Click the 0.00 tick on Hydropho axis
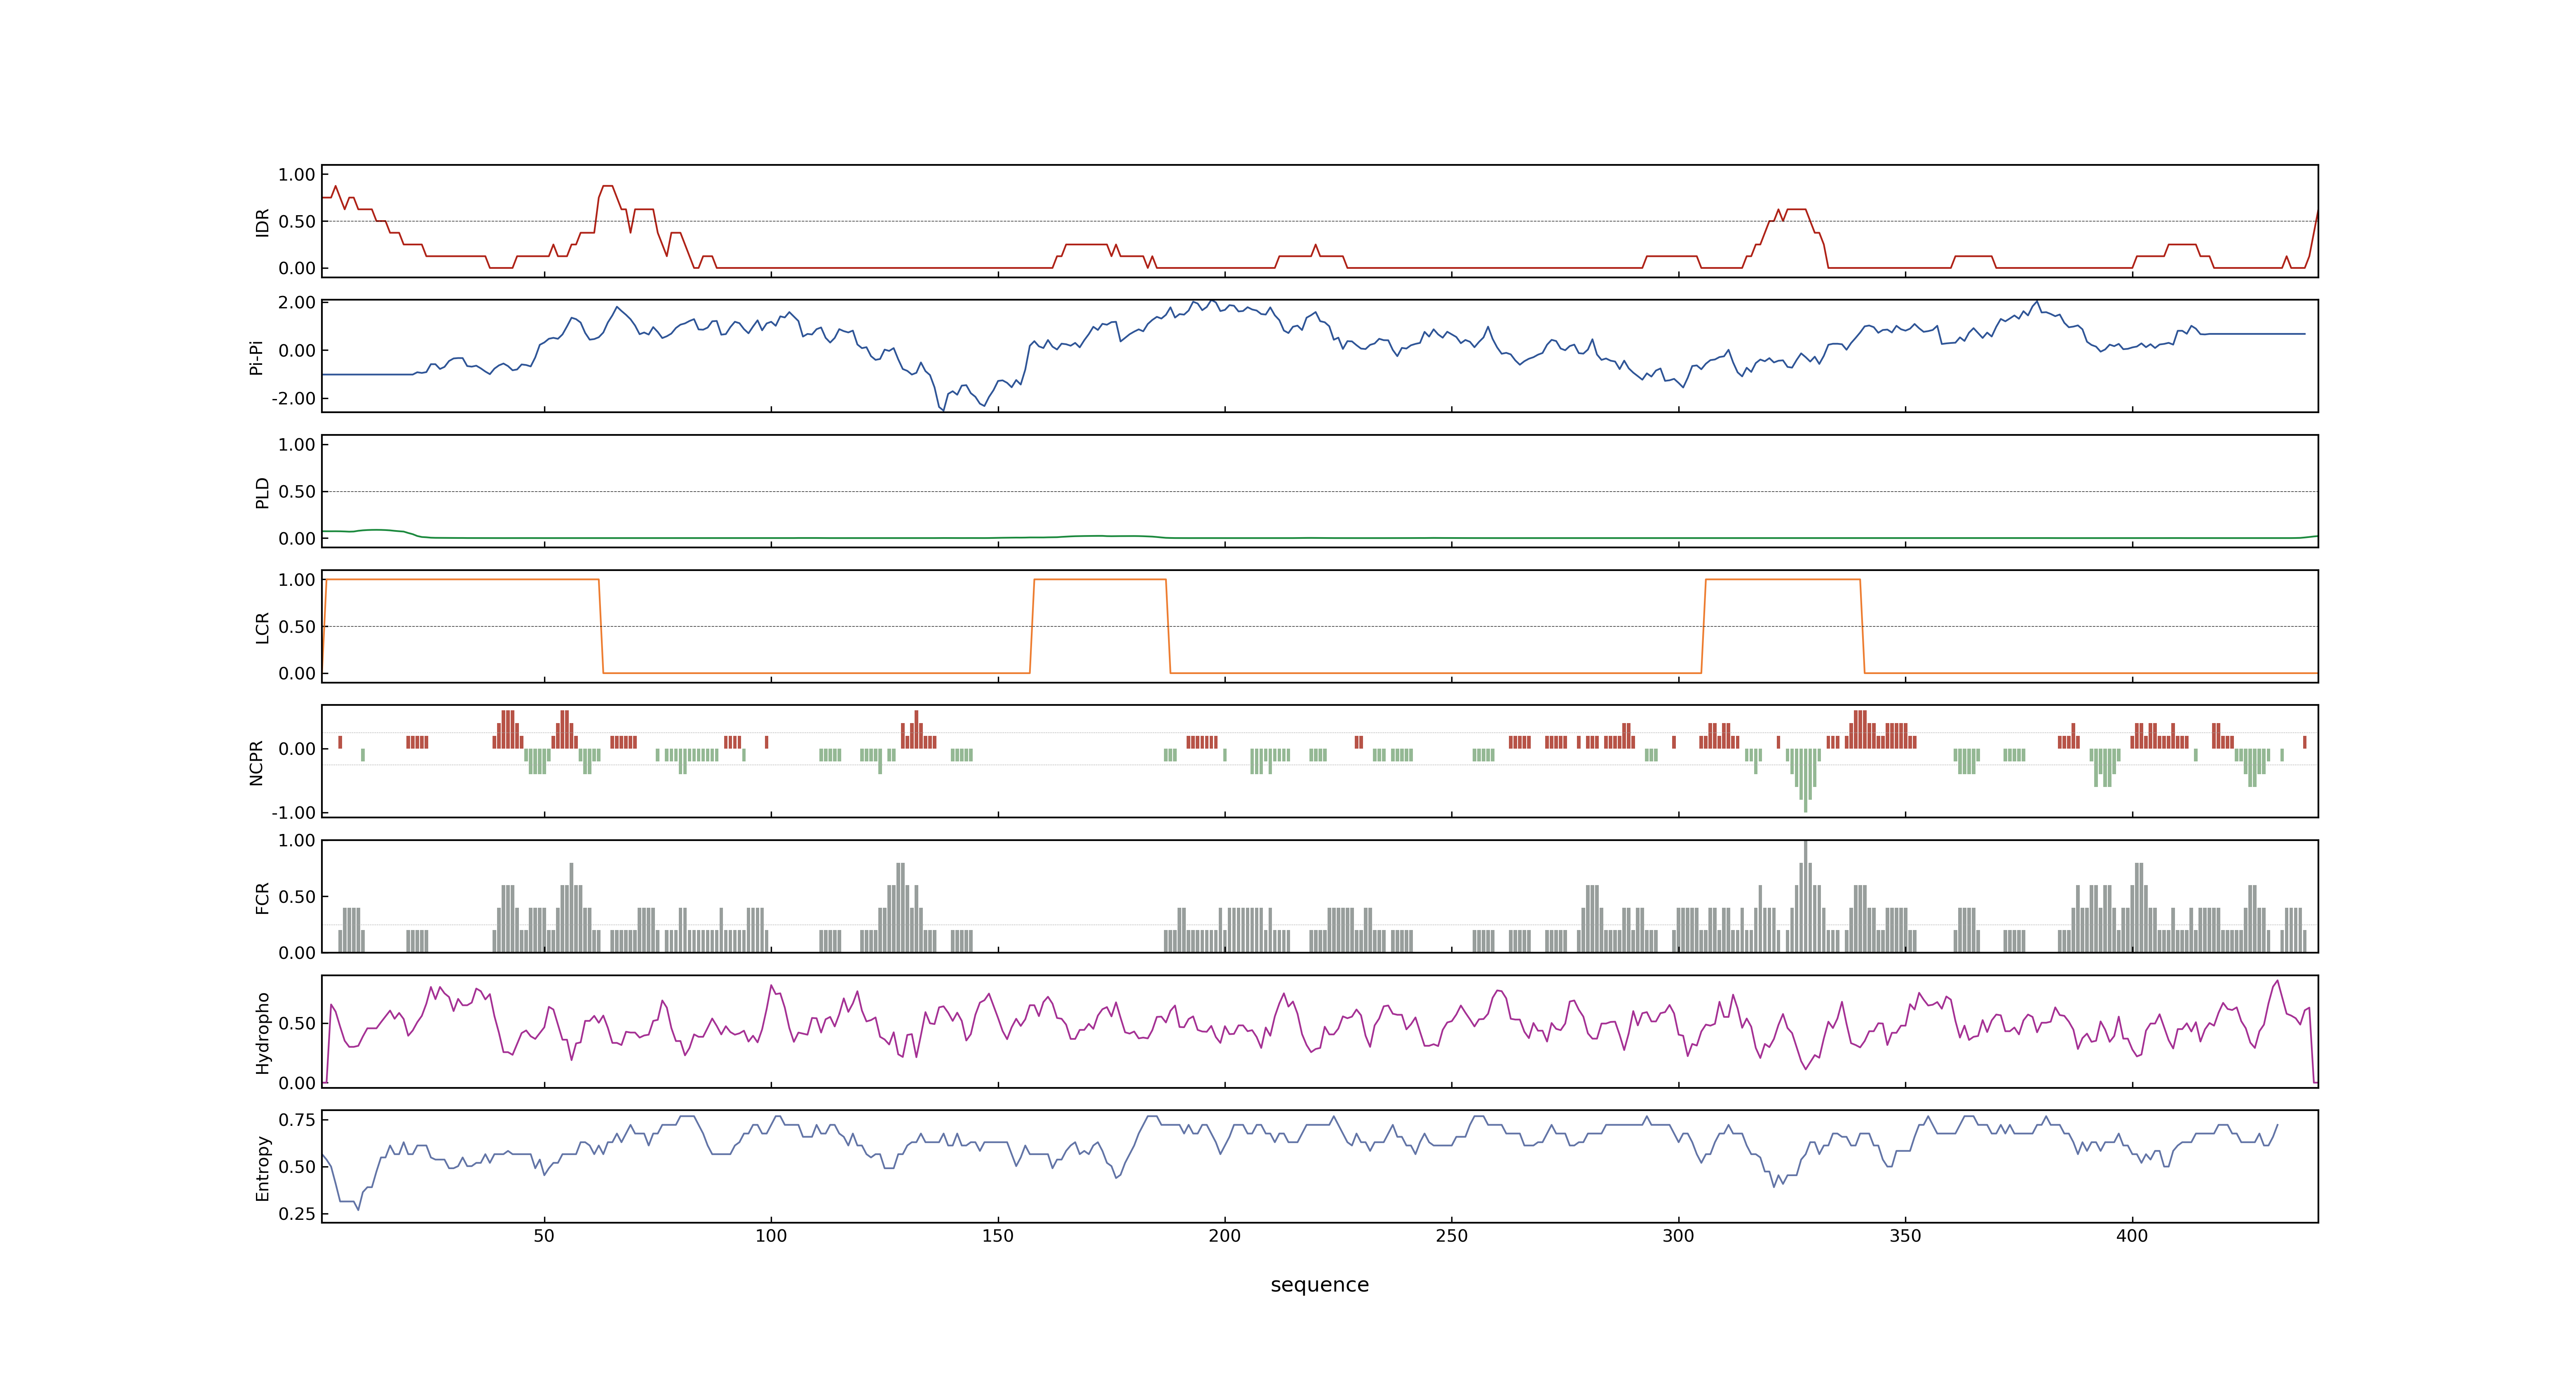 pyautogui.click(x=297, y=1083)
